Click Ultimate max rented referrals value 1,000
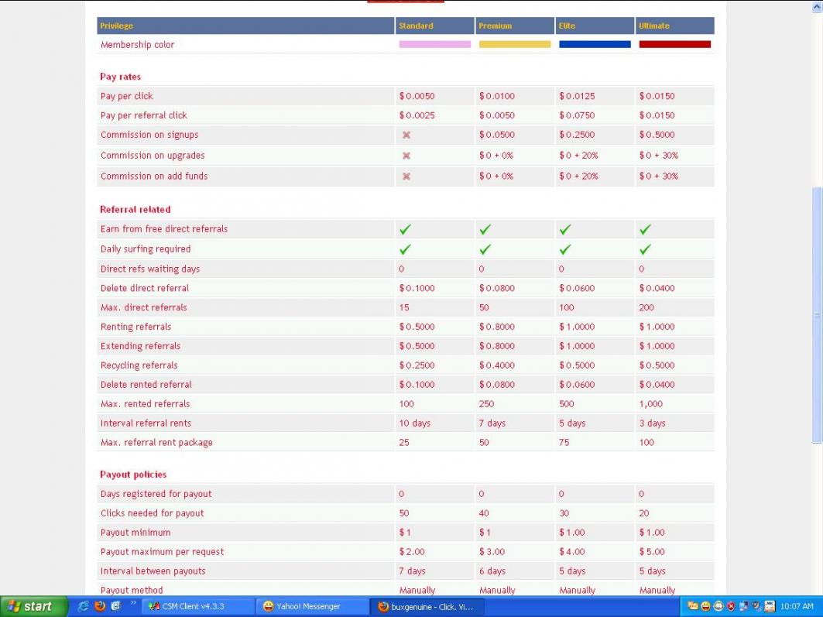Viewport: 823px width, 617px height. tap(651, 404)
